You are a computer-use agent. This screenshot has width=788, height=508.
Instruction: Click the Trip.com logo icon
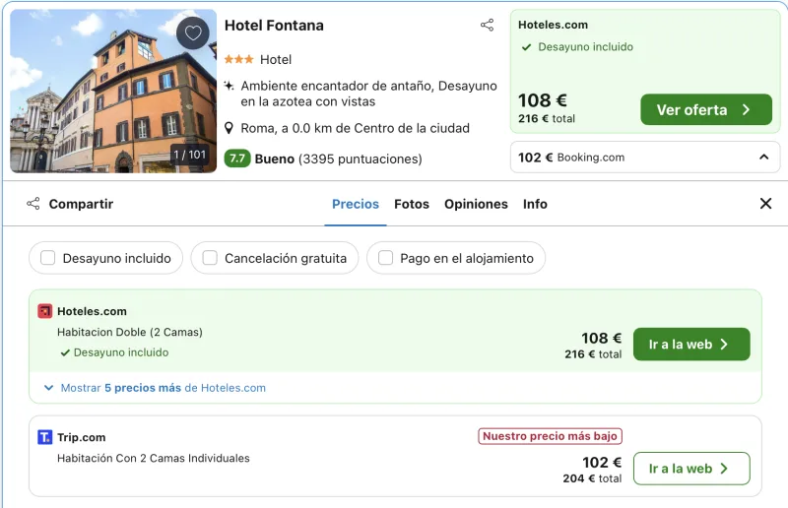45,437
